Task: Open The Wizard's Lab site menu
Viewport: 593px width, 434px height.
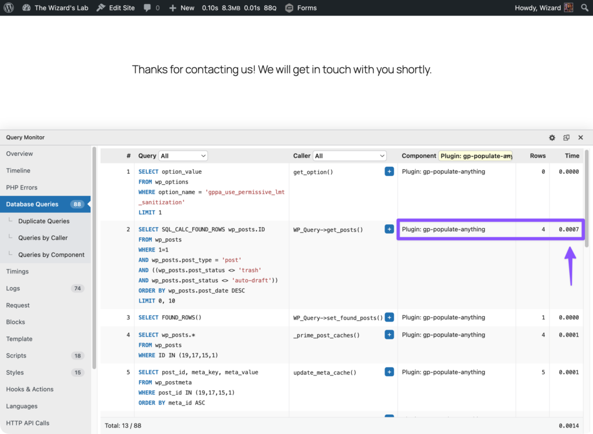Action: coord(55,8)
